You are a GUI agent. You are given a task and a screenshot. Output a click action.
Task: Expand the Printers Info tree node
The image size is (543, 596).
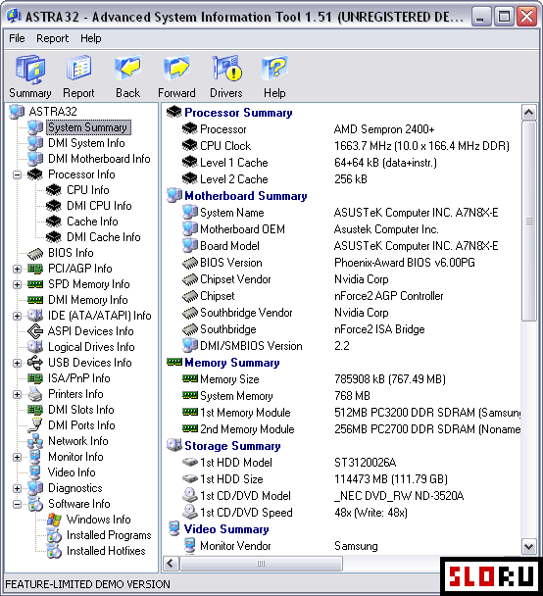[17, 394]
